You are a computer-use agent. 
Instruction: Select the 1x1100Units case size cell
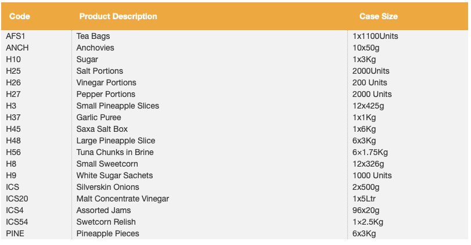coord(375,36)
